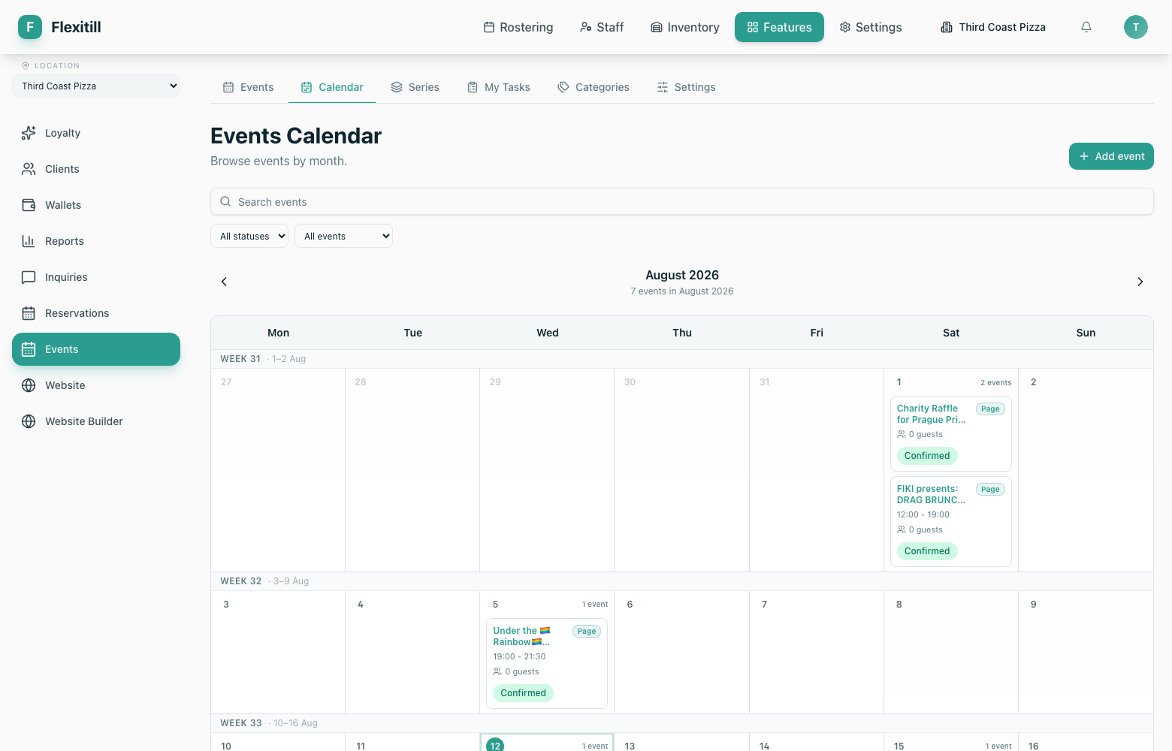Open the Series tab
The image size is (1172, 751).
[x=415, y=87]
